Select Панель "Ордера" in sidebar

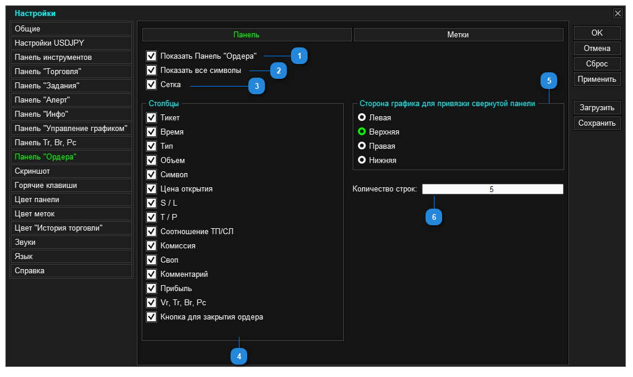pos(72,156)
